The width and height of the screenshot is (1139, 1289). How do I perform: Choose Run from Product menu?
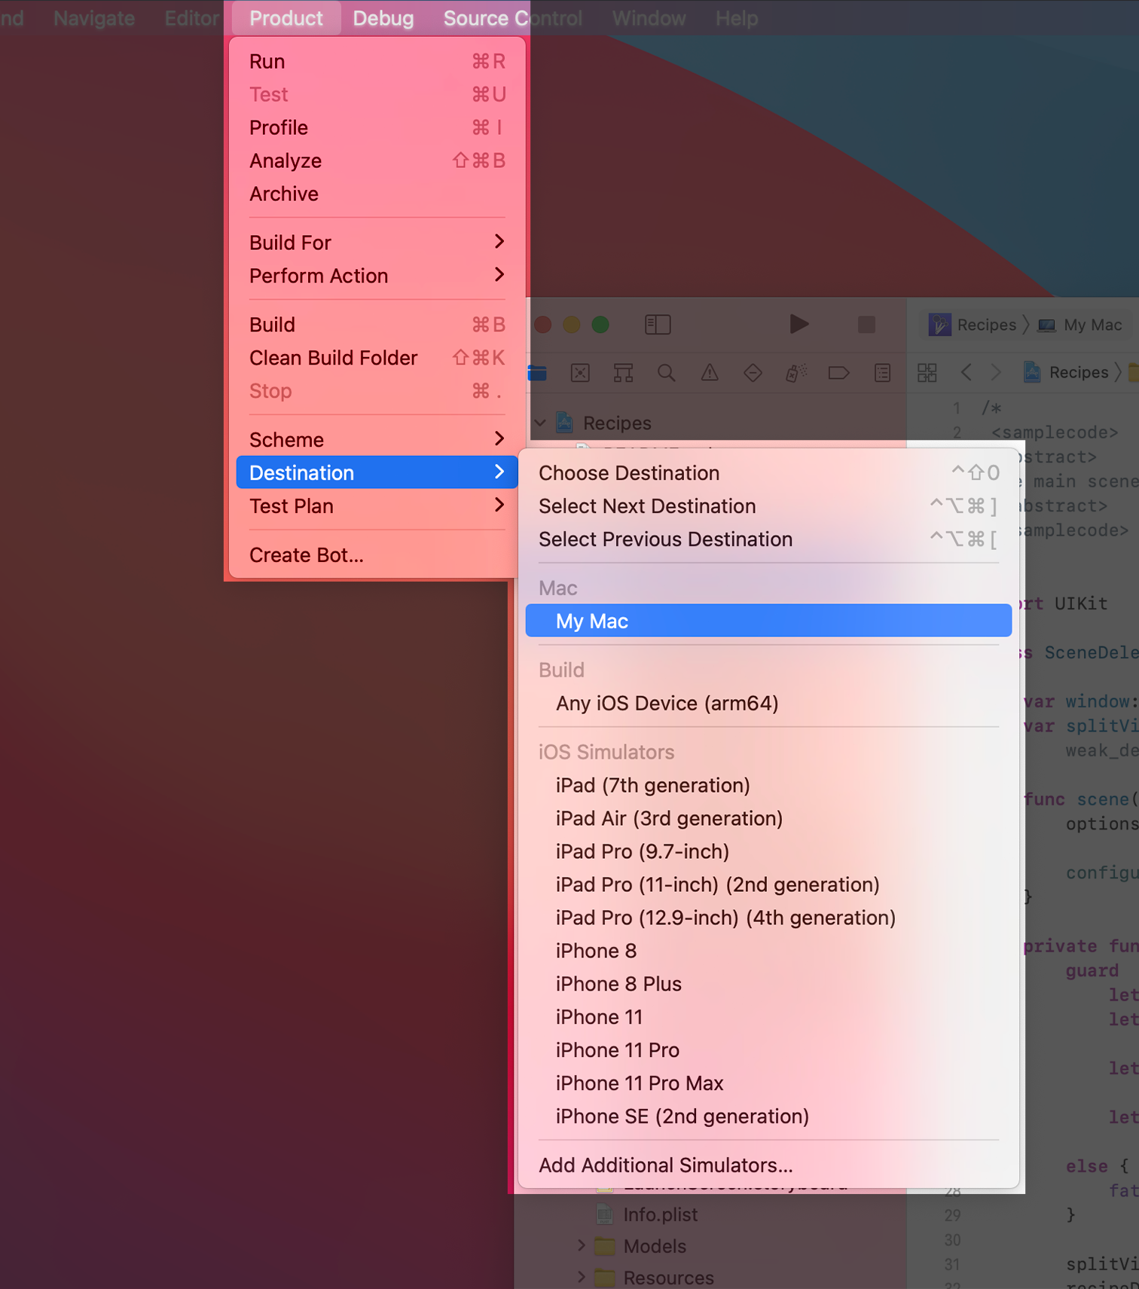click(x=377, y=62)
